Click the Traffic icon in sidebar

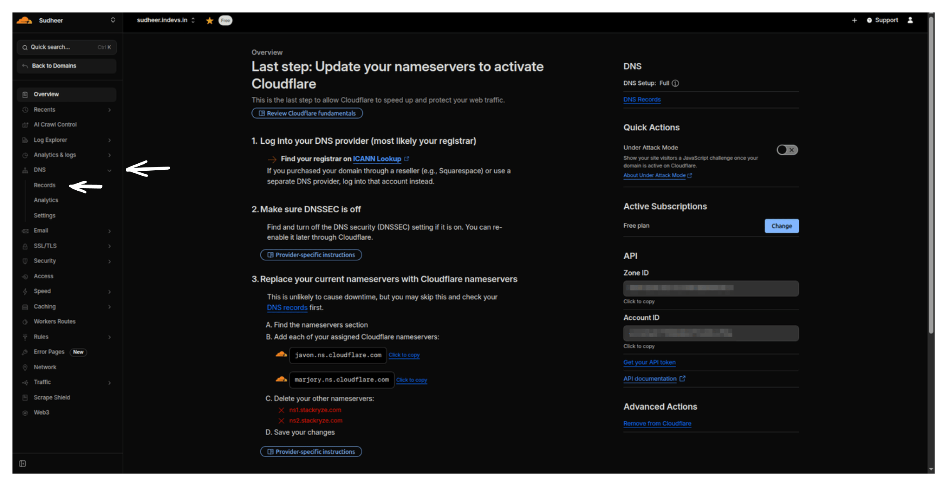pyautogui.click(x=25, y=382)
